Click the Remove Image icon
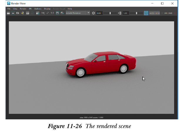Image resolution: width=179 pixels, height=131 pixels. (62, 13)
